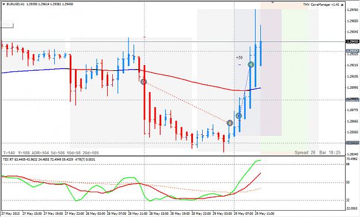360x217 pixels.
Task: Click the 28 May 11:00 time axis label
Action: click(x=138, y=214)
